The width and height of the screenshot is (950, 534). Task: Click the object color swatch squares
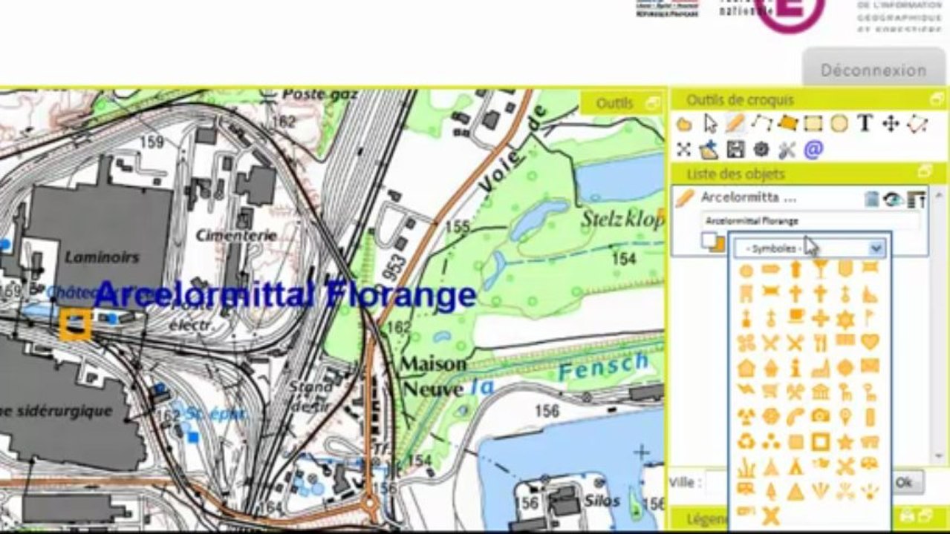point(714,243)
